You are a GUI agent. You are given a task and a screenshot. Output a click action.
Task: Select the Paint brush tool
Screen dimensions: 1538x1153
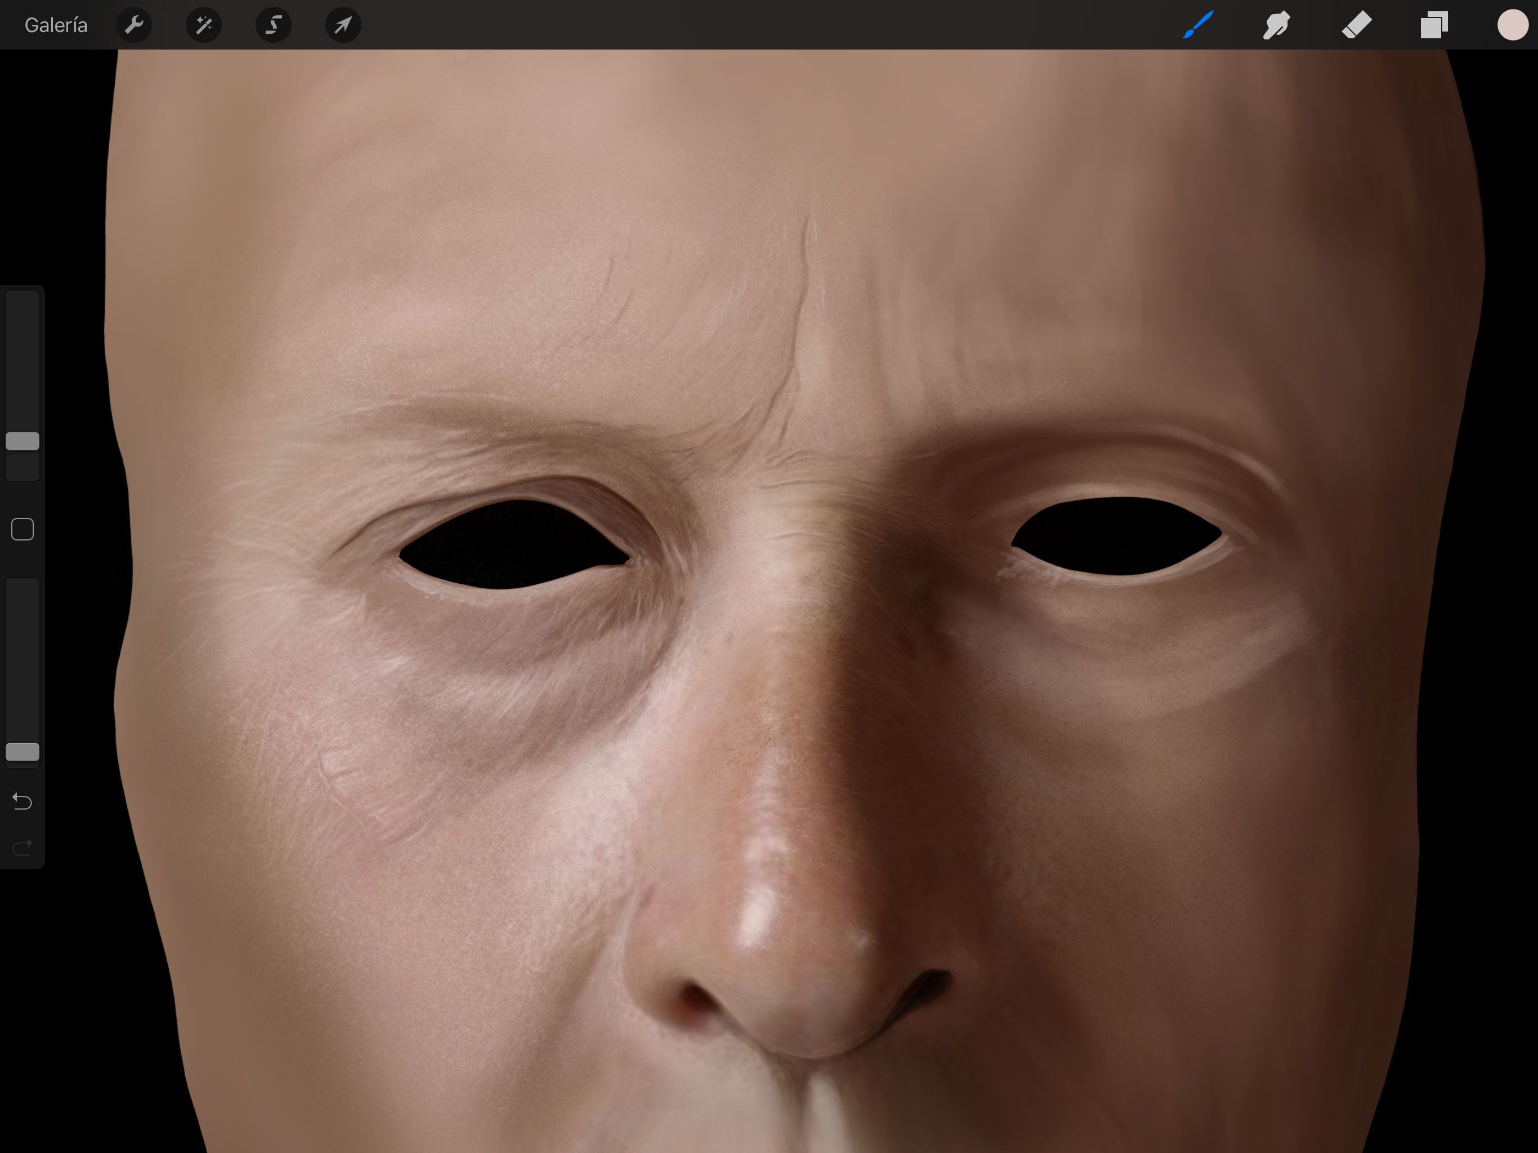(1198, 25)
